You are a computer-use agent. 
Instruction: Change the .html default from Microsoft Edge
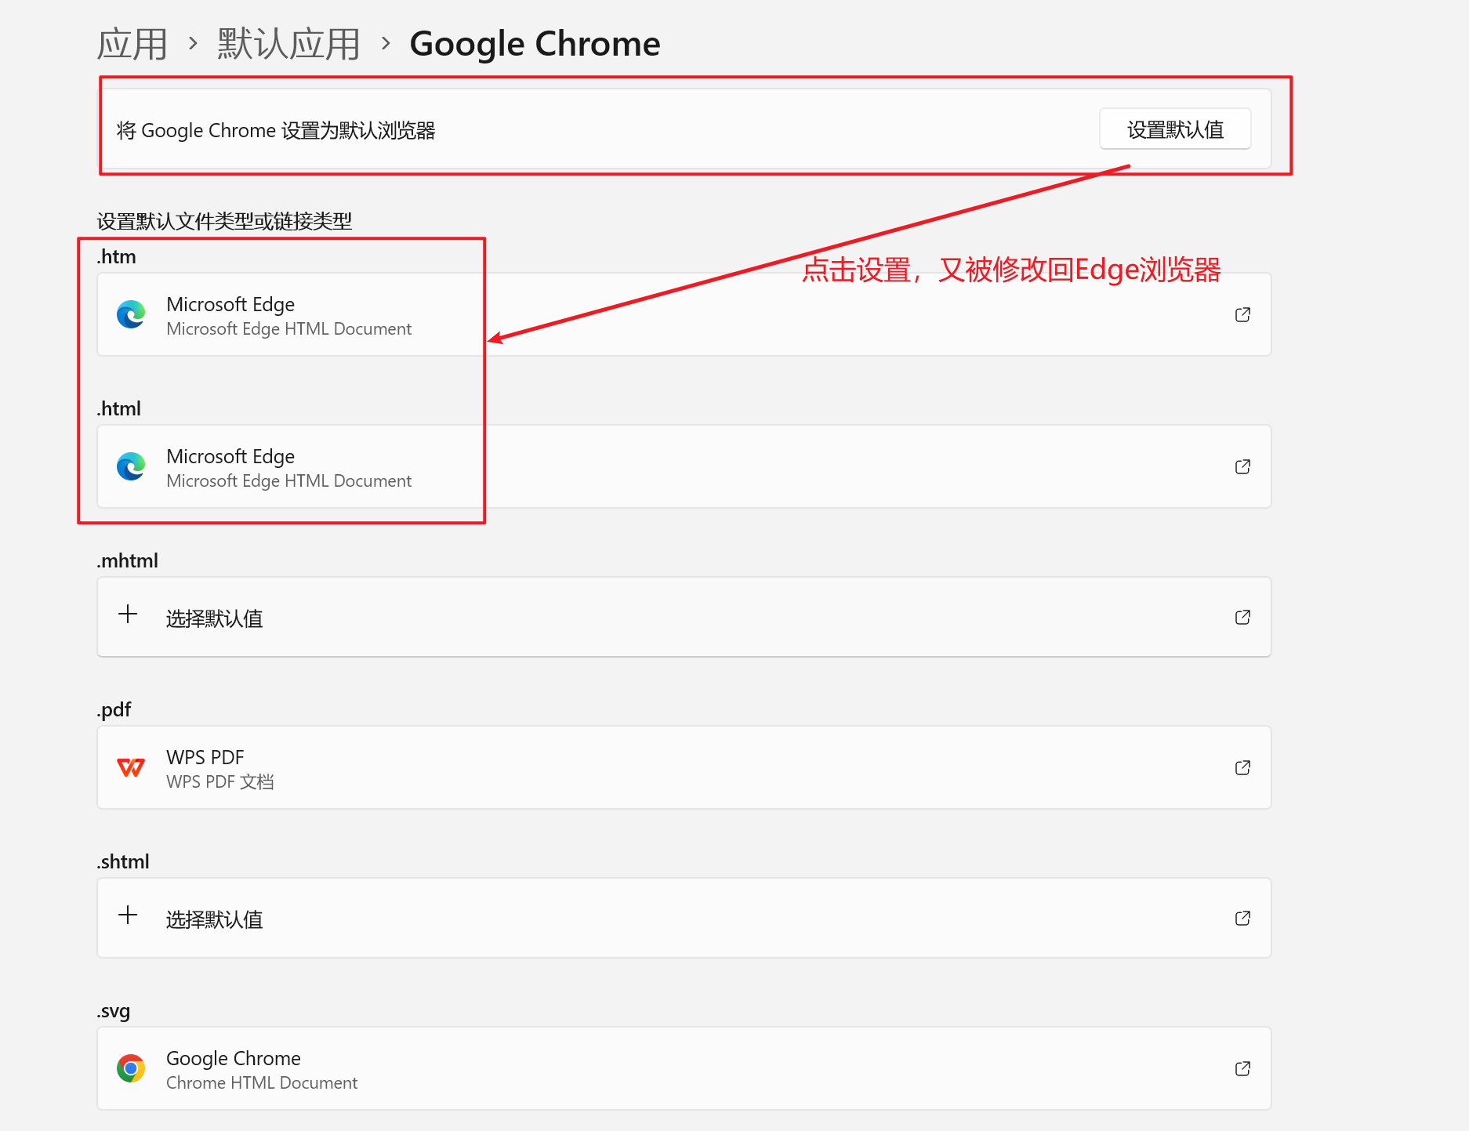(x=684, y=466)
